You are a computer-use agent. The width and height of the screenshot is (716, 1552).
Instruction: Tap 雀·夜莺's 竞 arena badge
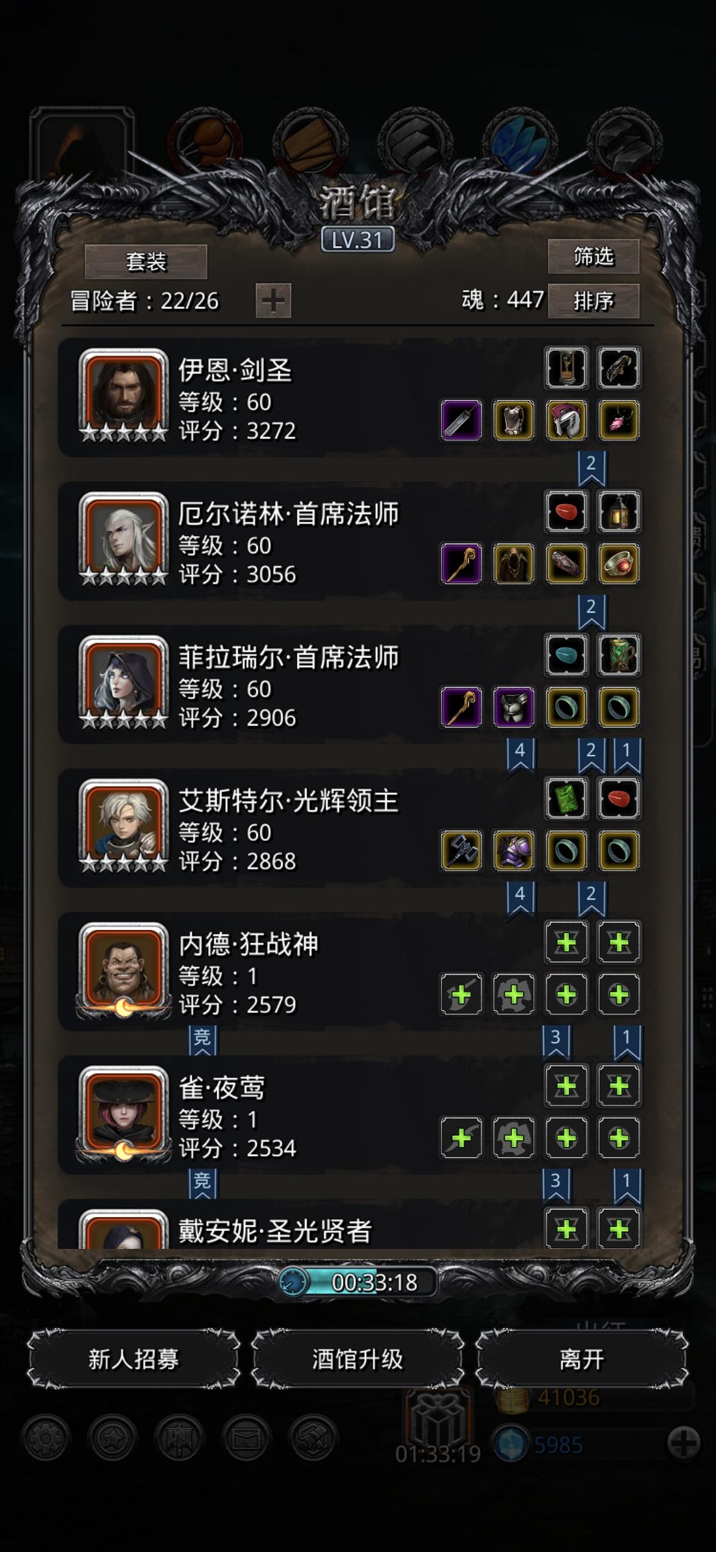pyautogui.click(x=202, y=1185)
